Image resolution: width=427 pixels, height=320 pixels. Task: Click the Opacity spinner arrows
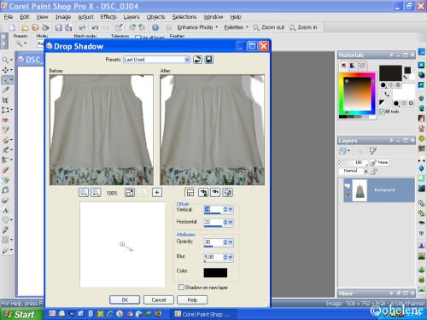point(225,242)
